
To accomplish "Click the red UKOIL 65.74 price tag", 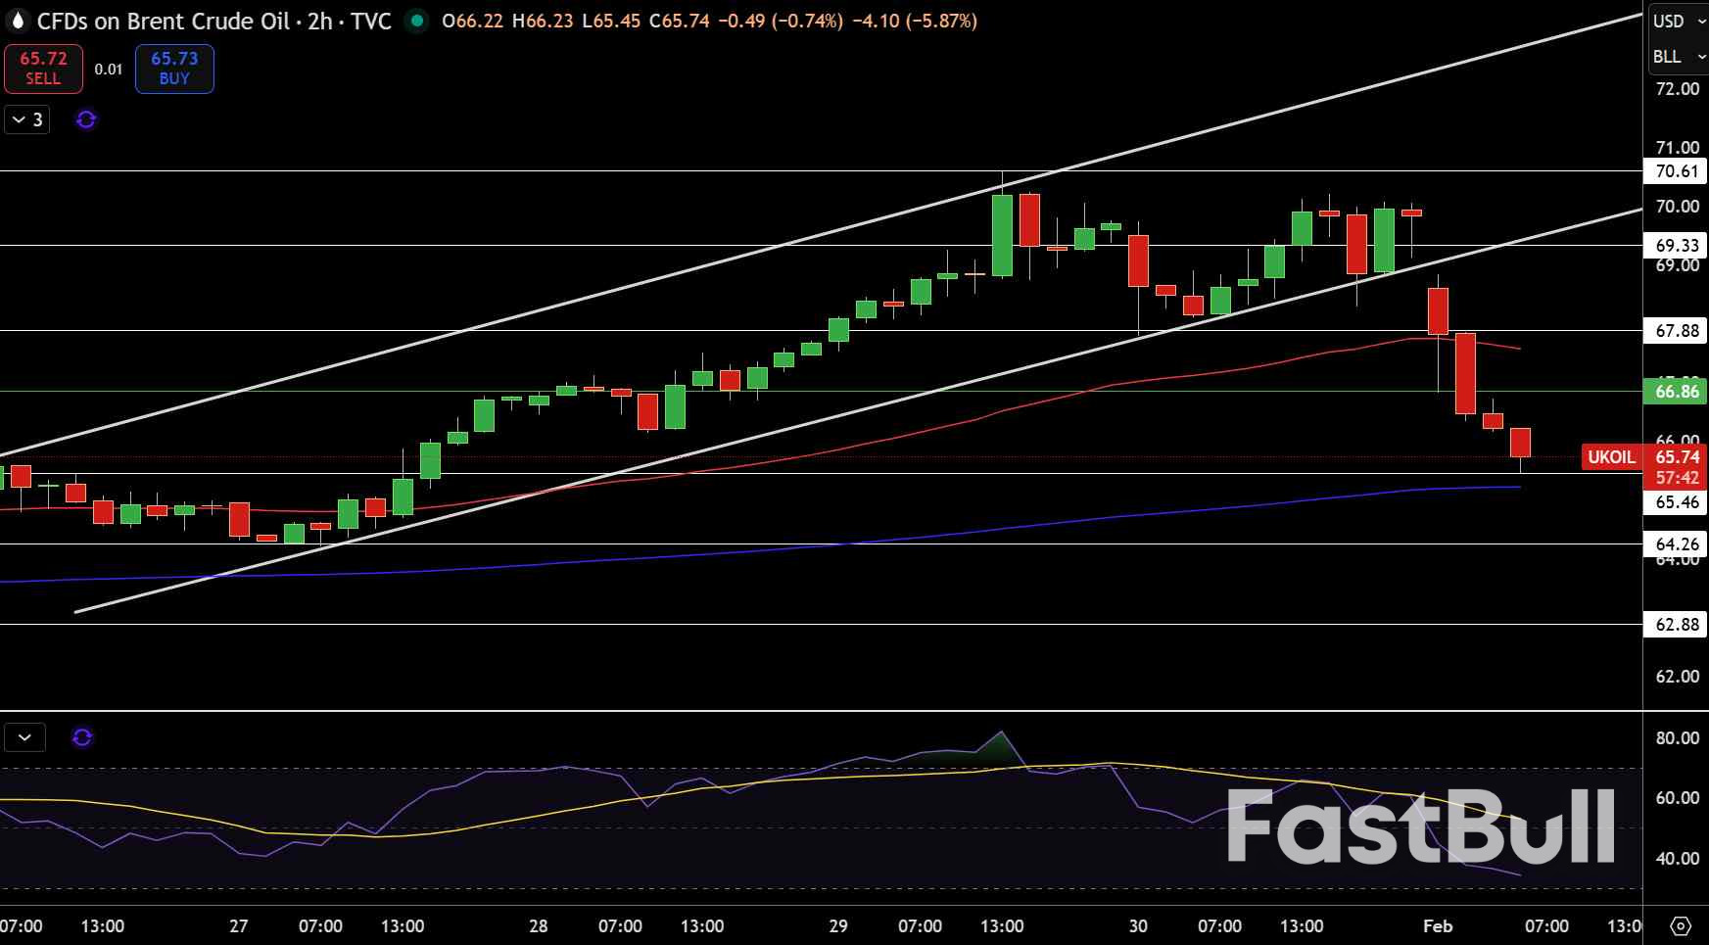I will pyautogui.click(x=1611, y=457).
